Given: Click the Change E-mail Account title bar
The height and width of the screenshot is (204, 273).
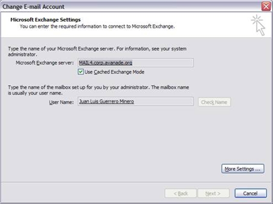Looking at the screenshot, I should (x=128, y=6).
